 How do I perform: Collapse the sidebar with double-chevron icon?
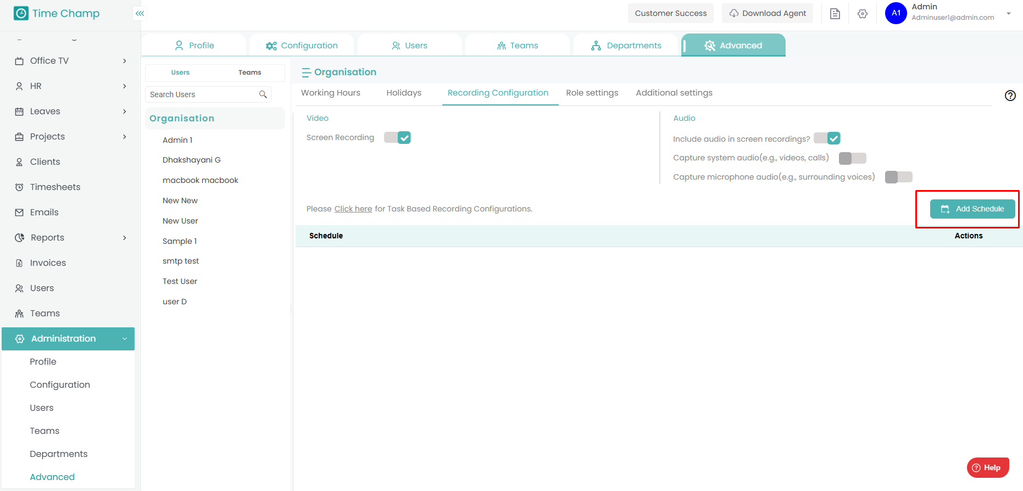(140, 13)
